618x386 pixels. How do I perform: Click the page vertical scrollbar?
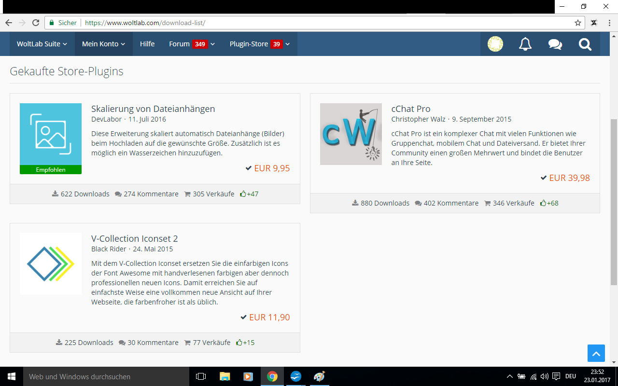tap(614, 202)
